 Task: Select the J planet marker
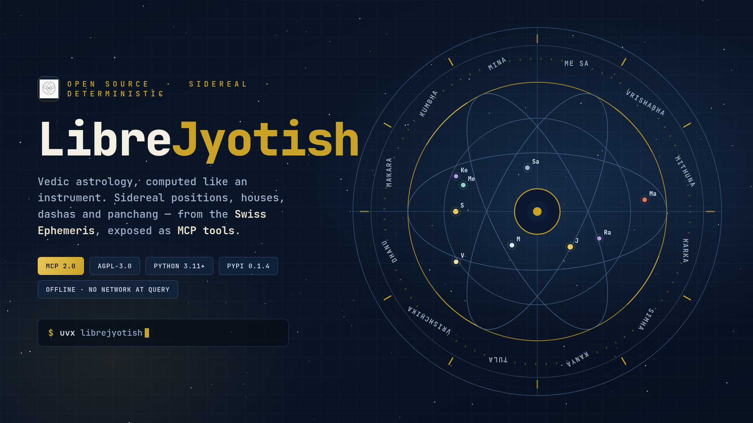coord(570,247)
